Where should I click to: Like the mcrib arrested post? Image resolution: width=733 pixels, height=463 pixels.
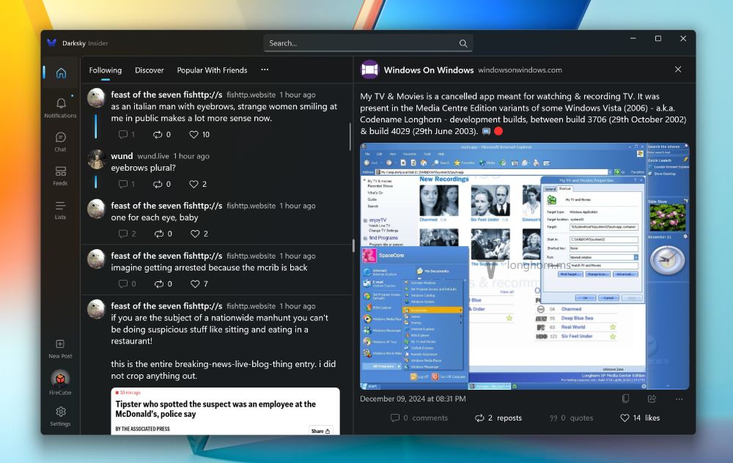click(x=199, y=284)
